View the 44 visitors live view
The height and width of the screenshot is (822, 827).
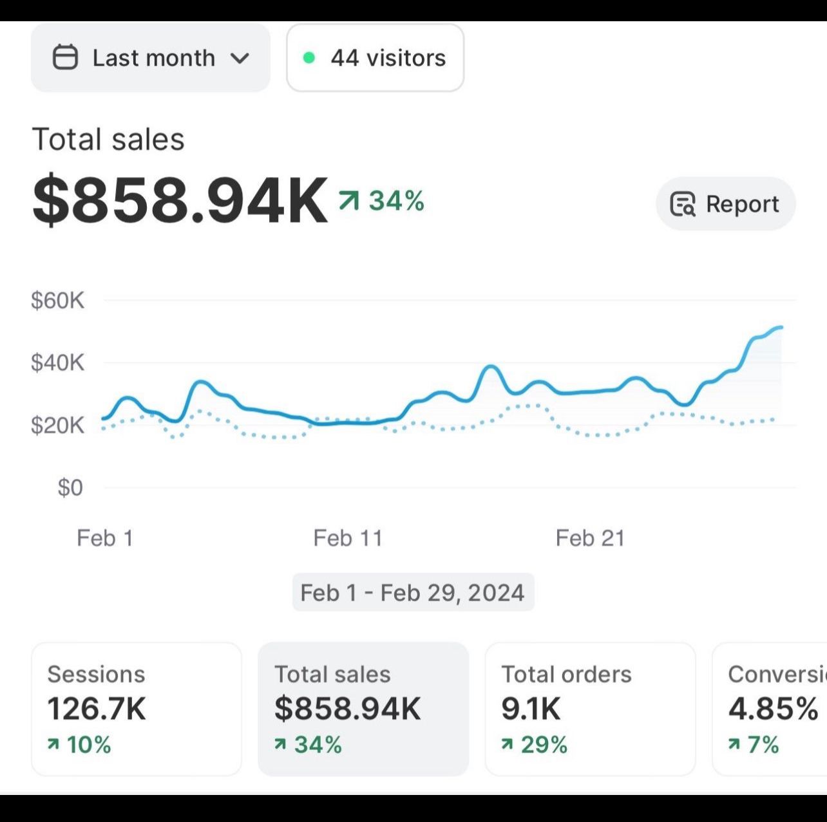tap(375, 58)
